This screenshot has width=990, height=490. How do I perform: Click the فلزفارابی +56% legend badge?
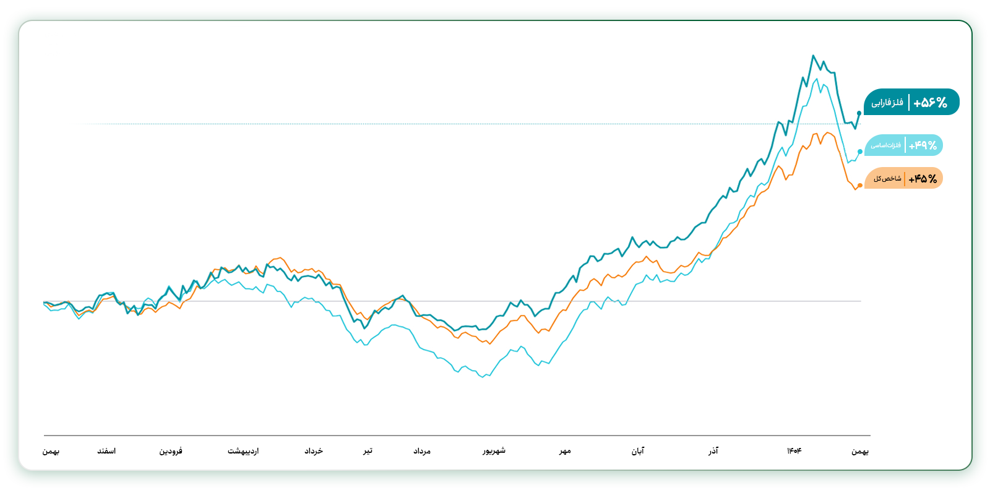click(911, 102)
